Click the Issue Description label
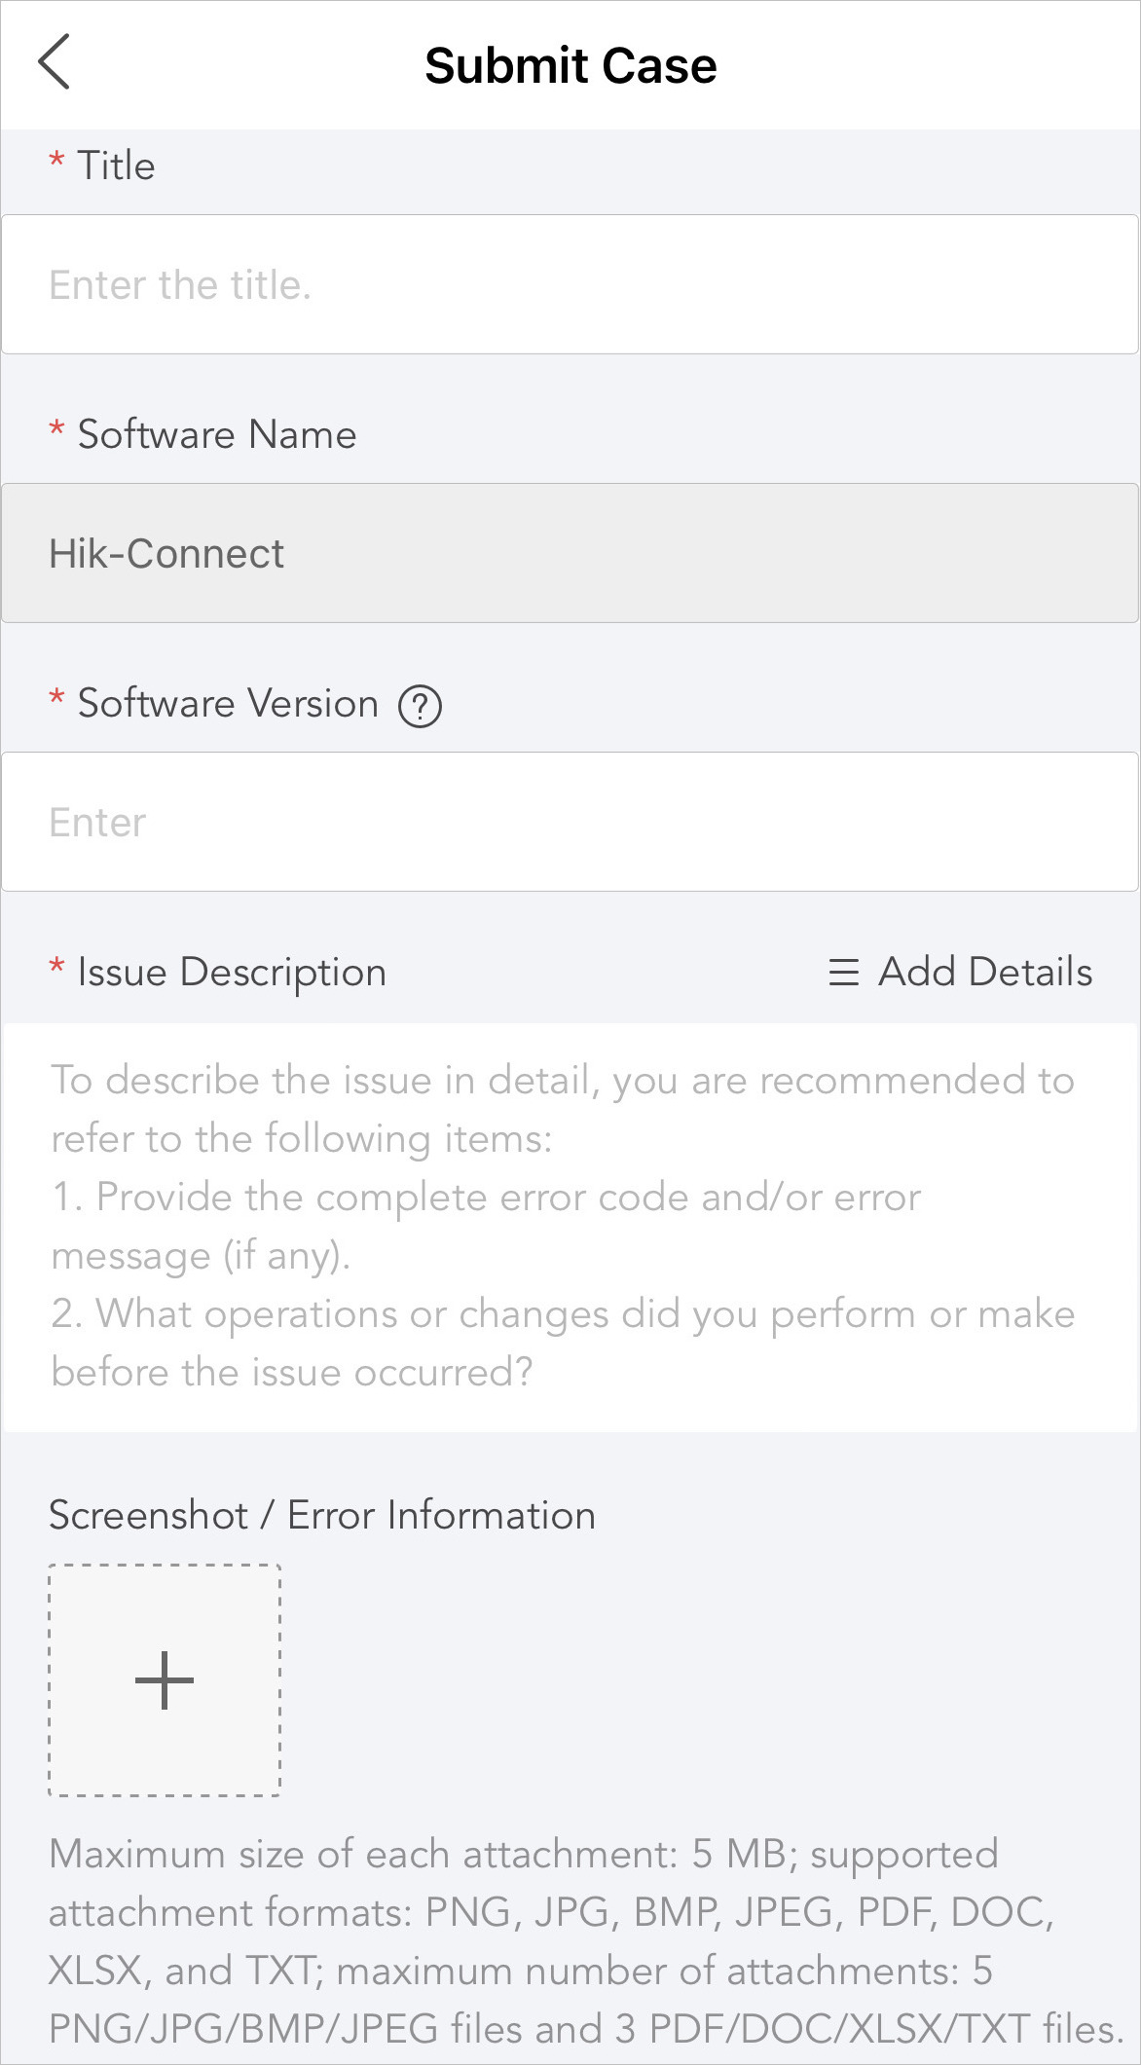Screen dimensions: 1141x2065 (232, 973)
